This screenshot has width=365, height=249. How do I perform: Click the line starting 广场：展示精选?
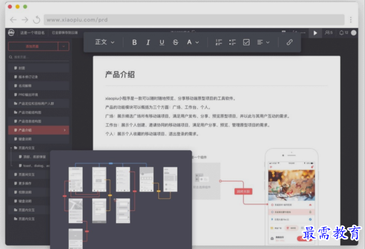coord(198,116)
